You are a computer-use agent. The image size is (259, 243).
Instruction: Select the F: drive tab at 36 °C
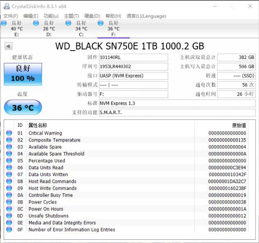(113, 29)
